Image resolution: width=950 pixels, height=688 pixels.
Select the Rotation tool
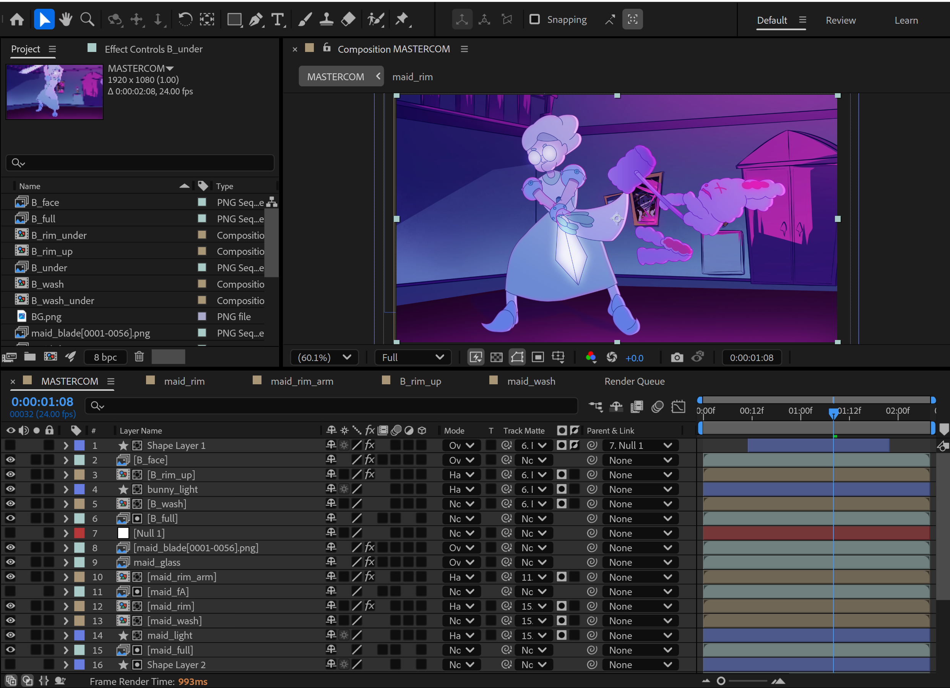pyautogui.click(x=185, y=19)
